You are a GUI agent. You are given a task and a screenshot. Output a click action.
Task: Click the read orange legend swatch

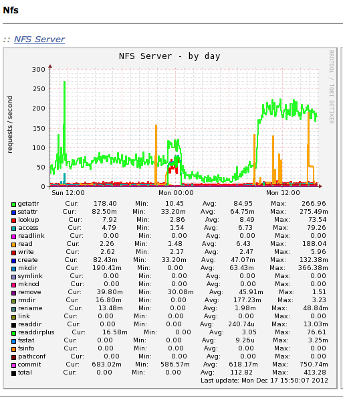[14, 245]
